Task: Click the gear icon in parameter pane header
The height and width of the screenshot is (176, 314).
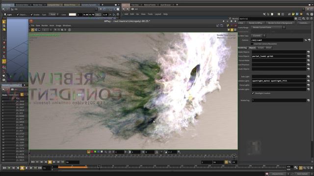Action: pos(296,19)
